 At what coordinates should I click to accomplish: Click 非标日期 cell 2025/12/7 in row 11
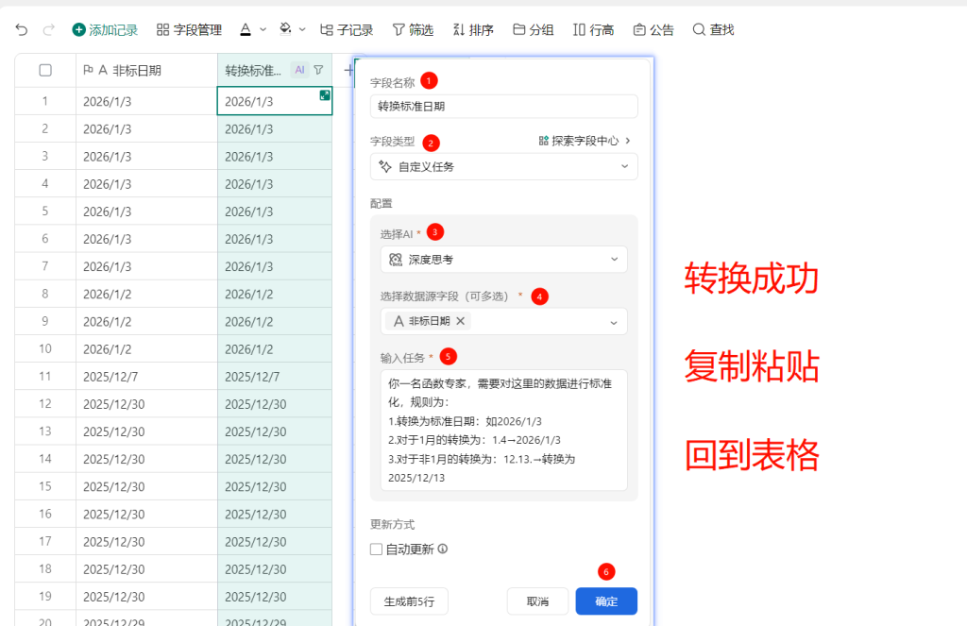[x=146, y=376]
